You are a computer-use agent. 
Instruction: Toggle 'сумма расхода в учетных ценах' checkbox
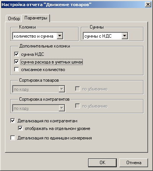[16, 62]
